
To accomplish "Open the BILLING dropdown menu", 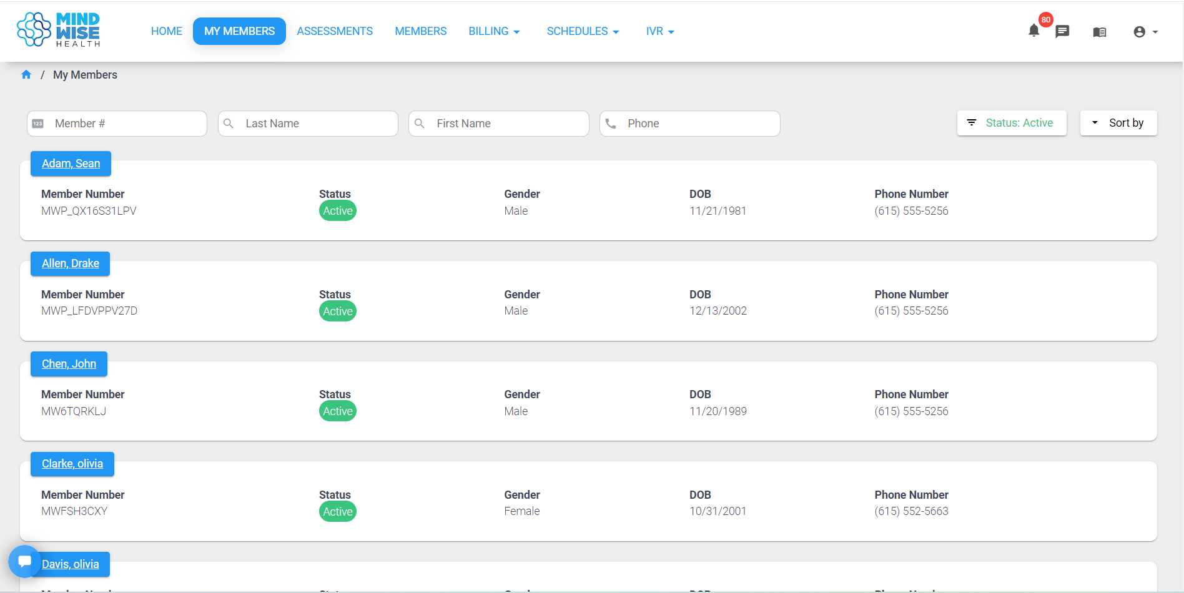I will pyautogui.click(x=494, y=31).
